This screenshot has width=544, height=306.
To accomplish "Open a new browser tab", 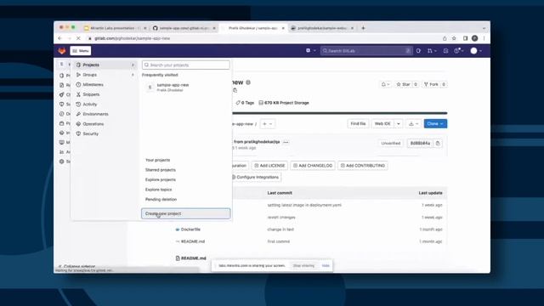I will [x=363, y=28].
